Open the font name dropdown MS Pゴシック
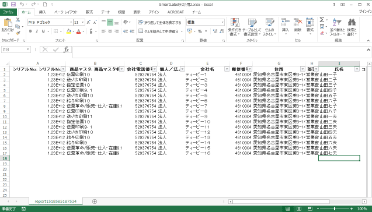This screenshot has height=212, width=372. point(71,22)
